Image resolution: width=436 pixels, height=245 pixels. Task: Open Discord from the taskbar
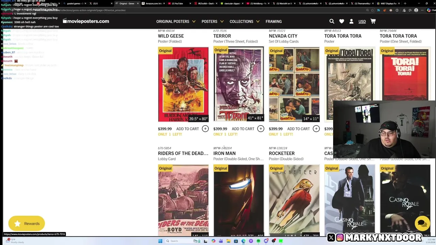pyautogui.click(x=266, y=241)
